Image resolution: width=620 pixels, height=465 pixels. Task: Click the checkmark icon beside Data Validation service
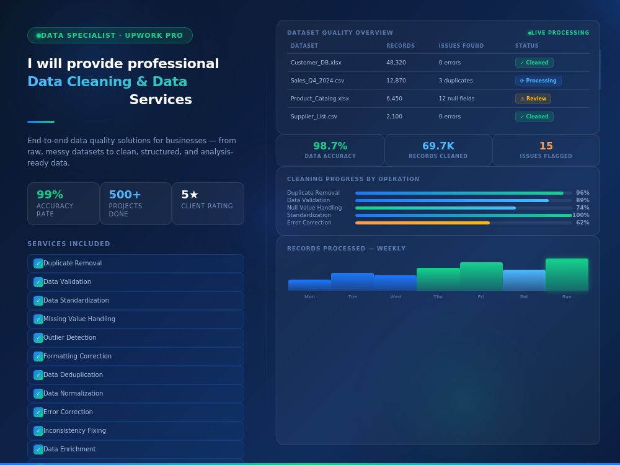[38, 282]
